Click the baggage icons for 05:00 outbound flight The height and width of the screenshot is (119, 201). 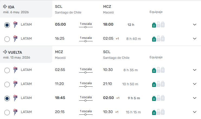(x=158, y=25)
